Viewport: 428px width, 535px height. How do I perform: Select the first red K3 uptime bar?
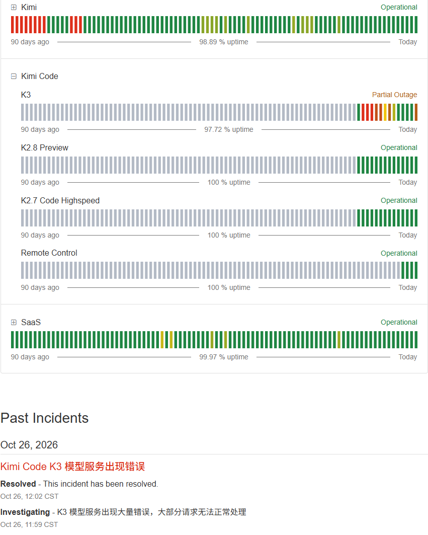coord(363,112)
